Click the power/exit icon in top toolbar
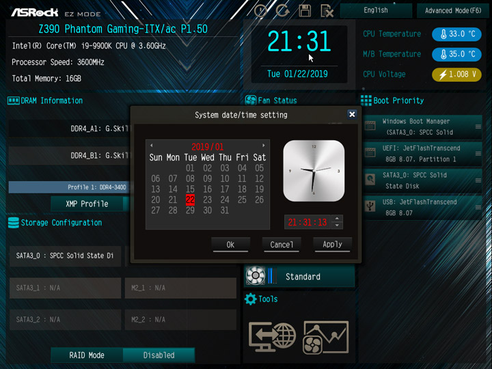The image size is (492, 369). point(260,11)
